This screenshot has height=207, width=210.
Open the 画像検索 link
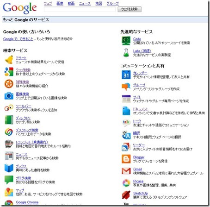click(22, 94)
